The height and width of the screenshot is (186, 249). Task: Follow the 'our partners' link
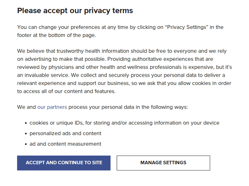tap(52, 107)
